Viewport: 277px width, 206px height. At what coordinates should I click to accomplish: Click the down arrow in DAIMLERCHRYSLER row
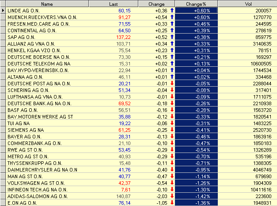[172, 170]
